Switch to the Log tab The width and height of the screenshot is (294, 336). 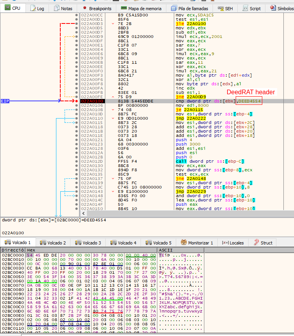click(37, 8)
